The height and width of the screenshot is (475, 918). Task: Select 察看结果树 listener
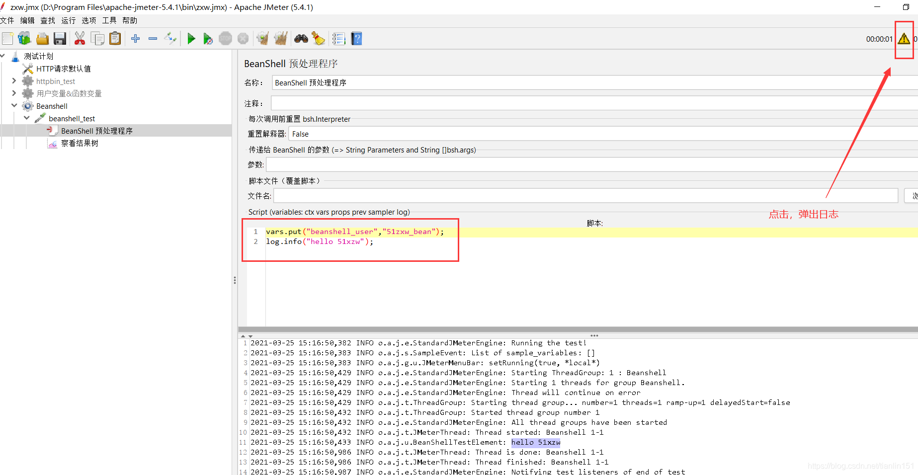tap(80, 143)
